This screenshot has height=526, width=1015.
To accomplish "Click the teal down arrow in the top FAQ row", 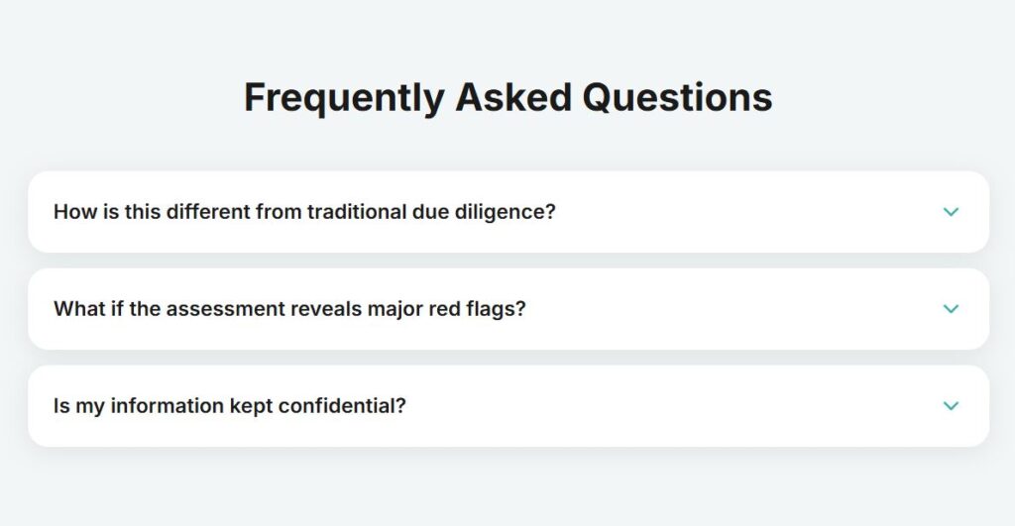I will 951,212.
